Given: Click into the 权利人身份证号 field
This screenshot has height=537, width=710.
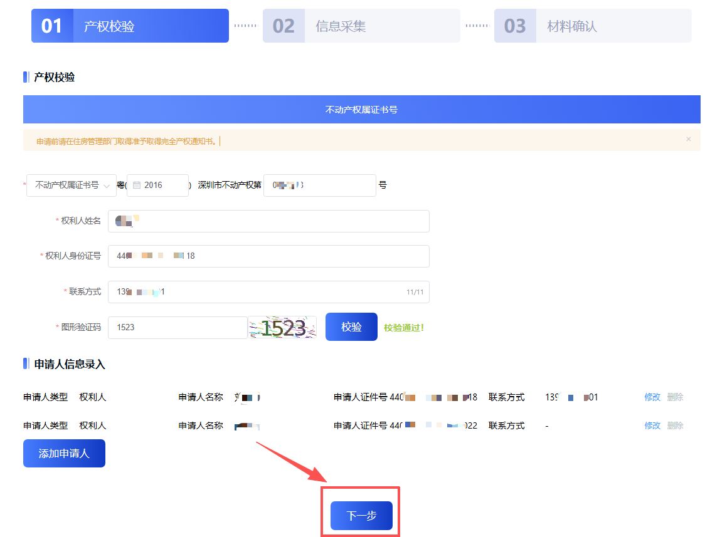Looking at the screenshot, I should [268, 256].
